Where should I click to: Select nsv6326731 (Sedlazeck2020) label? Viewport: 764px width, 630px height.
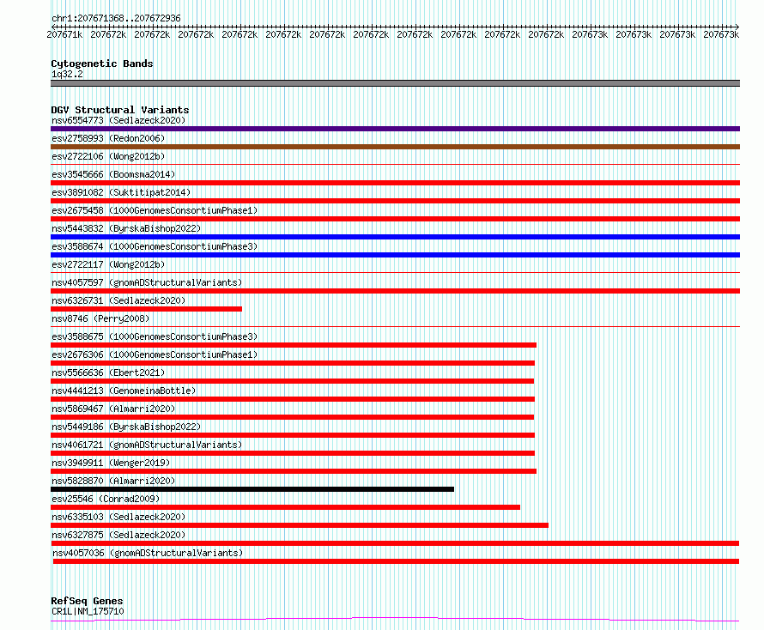(118, 300)
